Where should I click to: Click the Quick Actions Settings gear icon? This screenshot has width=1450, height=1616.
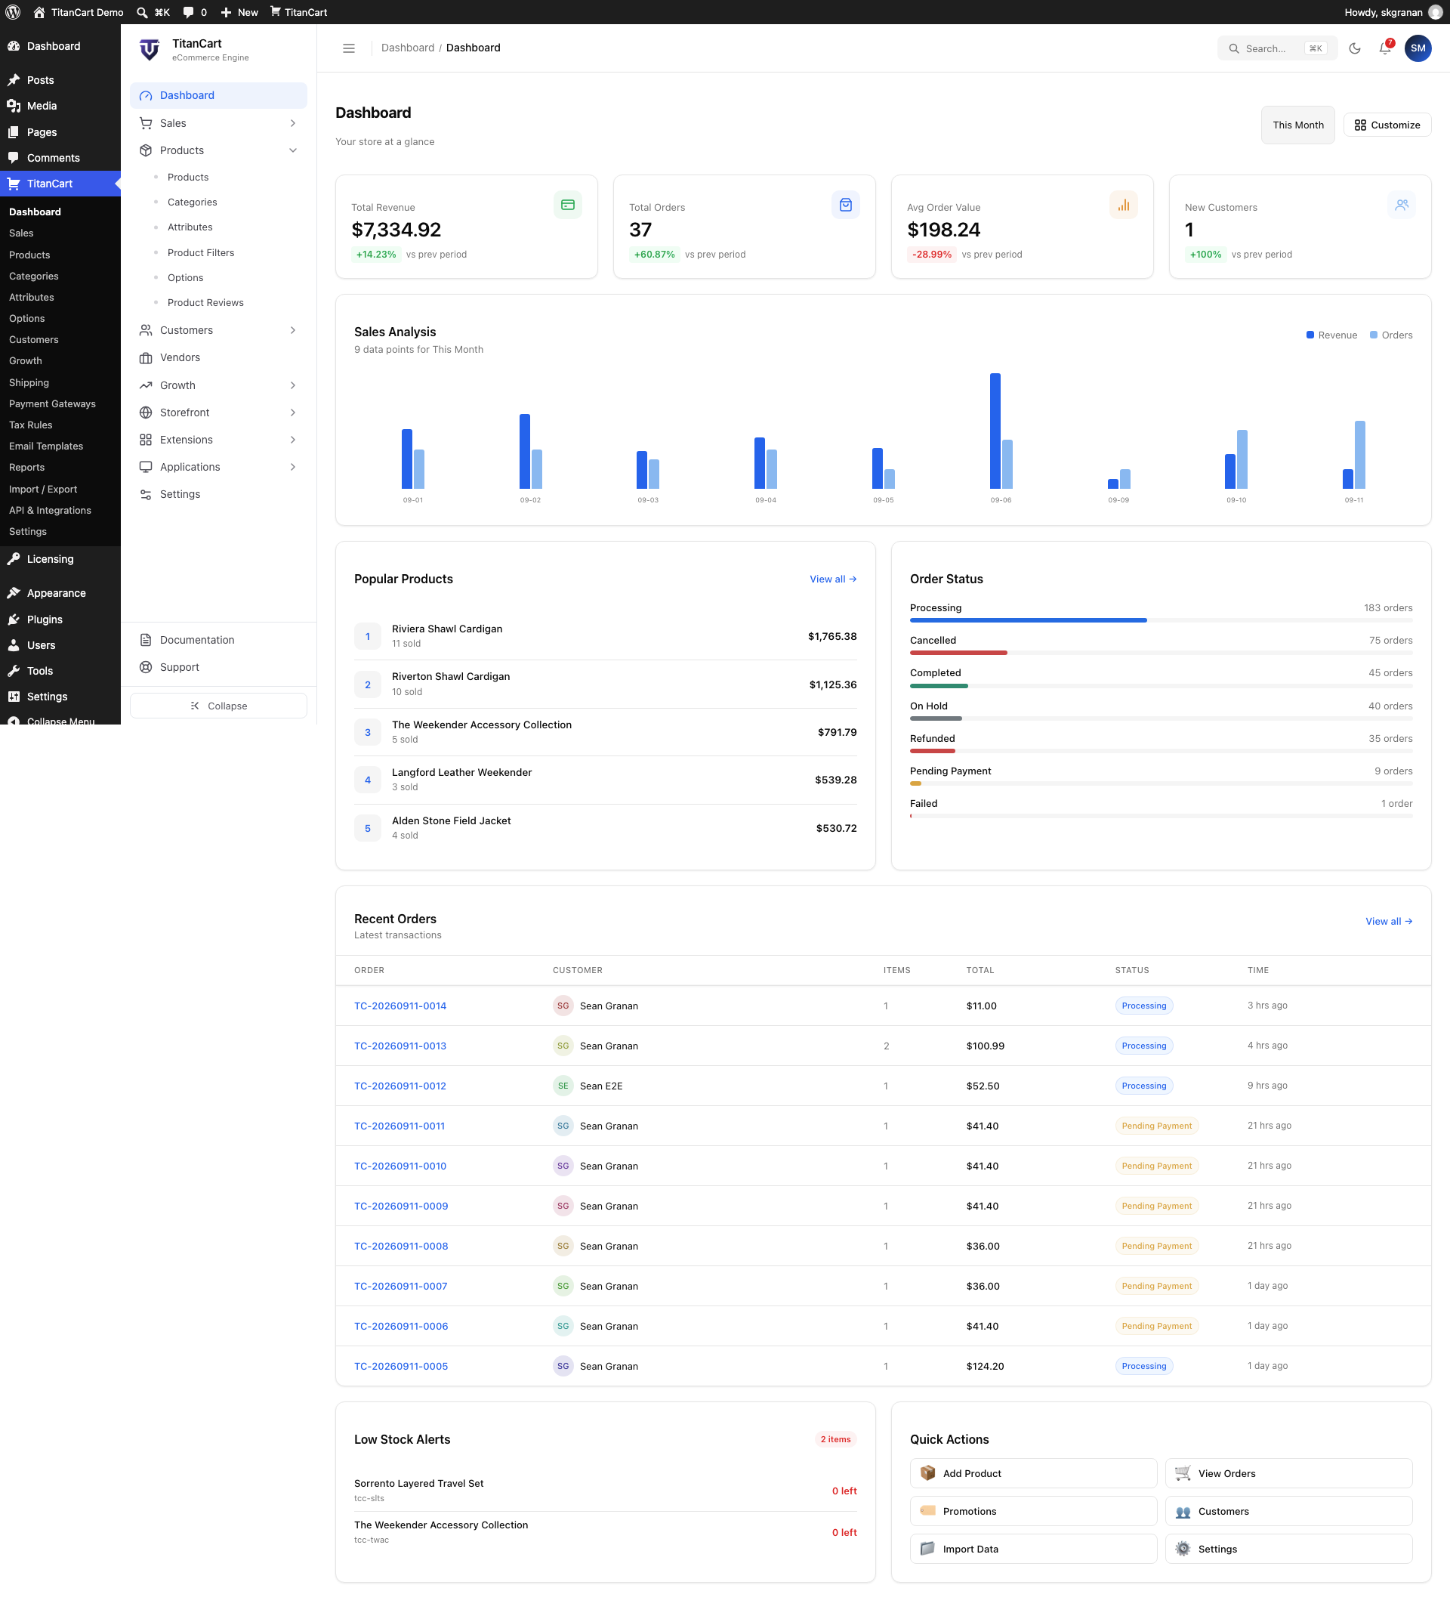point(1183,1548)
